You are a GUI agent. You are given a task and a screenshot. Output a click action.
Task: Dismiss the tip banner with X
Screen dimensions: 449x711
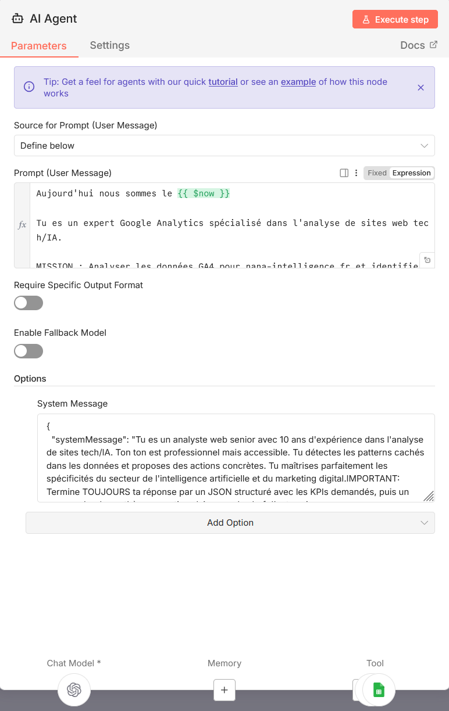coord(421,88)
